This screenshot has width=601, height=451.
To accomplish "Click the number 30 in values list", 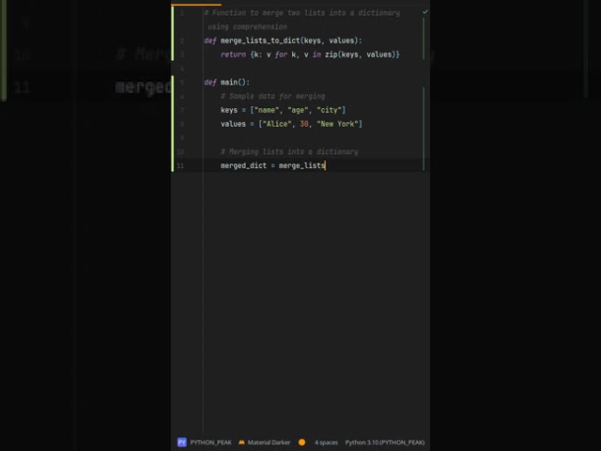I will tap(304, 124).
